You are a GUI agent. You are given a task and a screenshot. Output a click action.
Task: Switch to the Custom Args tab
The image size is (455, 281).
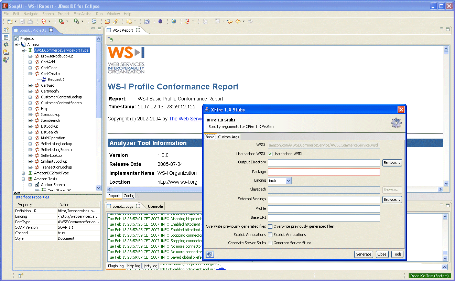pyautogui.click(x=229, y=137)
